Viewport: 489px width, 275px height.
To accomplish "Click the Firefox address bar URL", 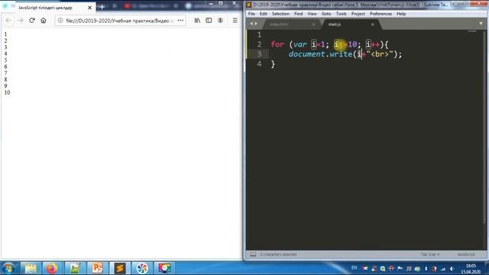I will [x=120, y=21].
